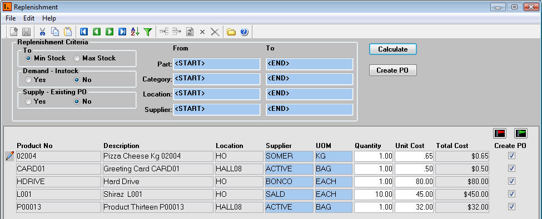
Task: Click Unit Cost 32.00 field
Action: (414, 207)
